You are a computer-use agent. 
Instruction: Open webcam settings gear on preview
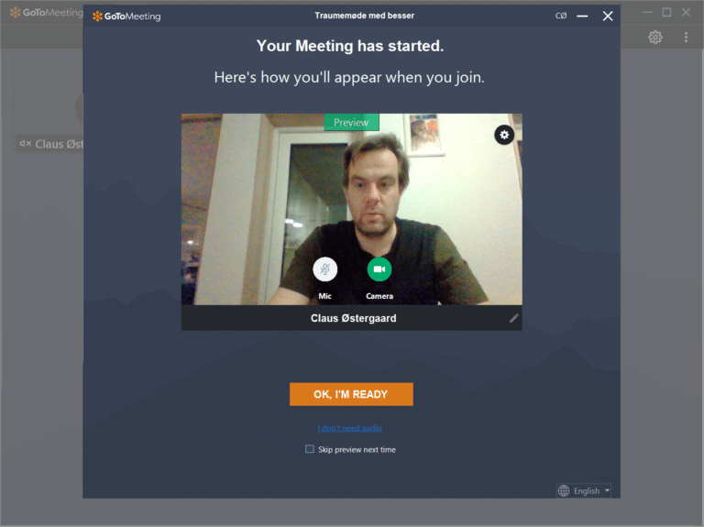pos(504,135)
